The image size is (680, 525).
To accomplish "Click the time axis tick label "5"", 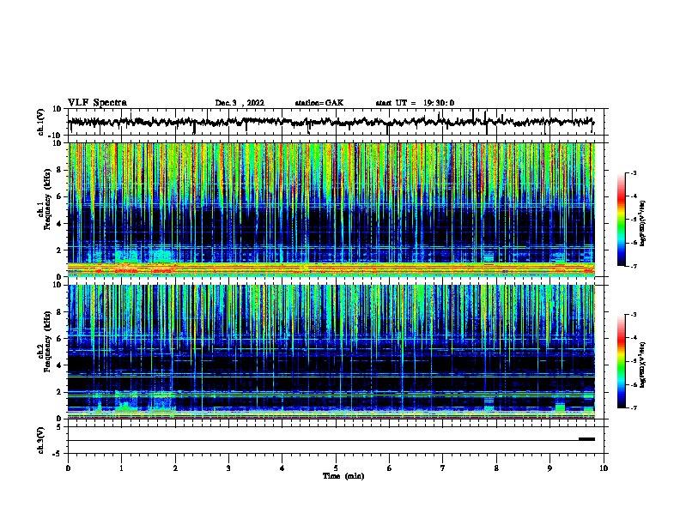I will pyautogui.click(x=336, y=468).
